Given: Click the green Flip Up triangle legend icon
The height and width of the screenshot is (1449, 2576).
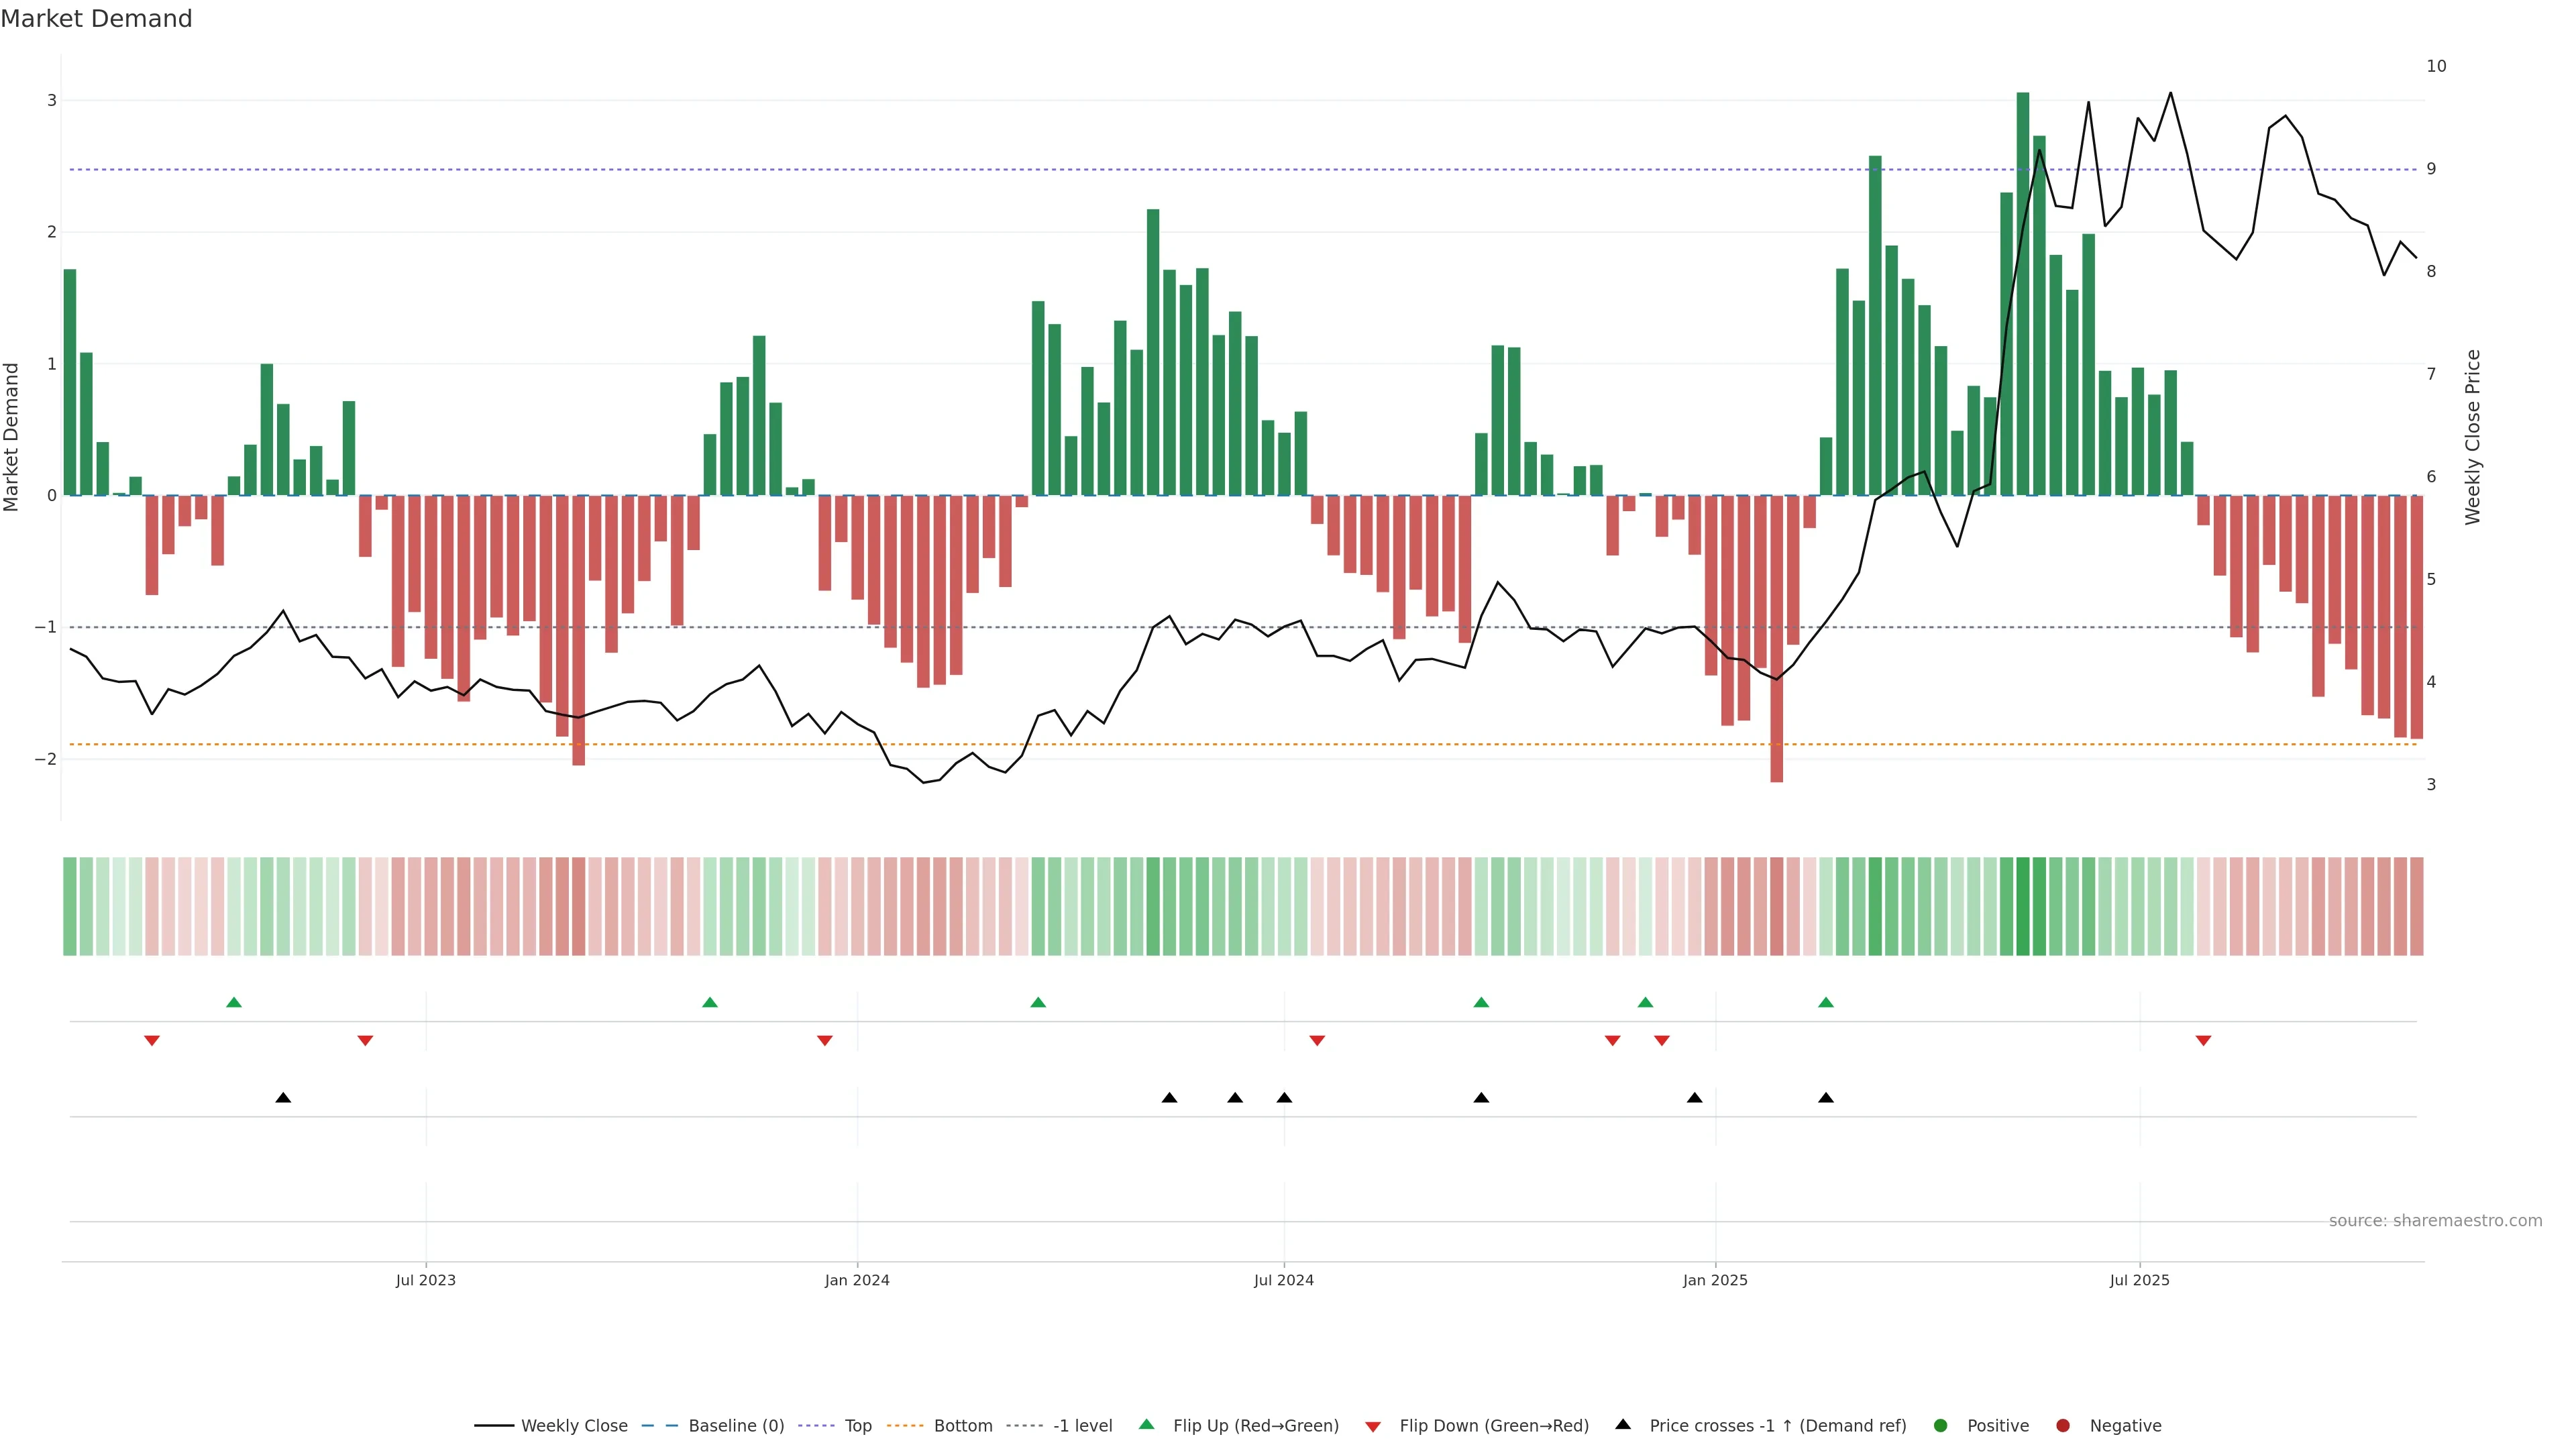Looking at the screenshot, I should pos(1146,1424).
